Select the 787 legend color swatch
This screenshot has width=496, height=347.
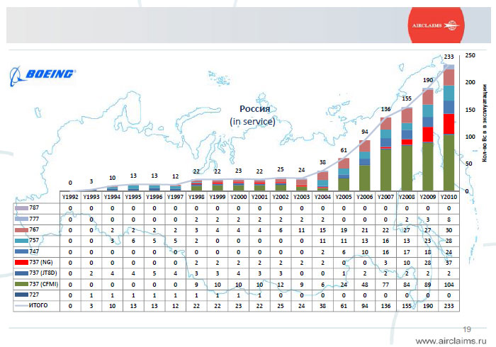pos(21,208)
